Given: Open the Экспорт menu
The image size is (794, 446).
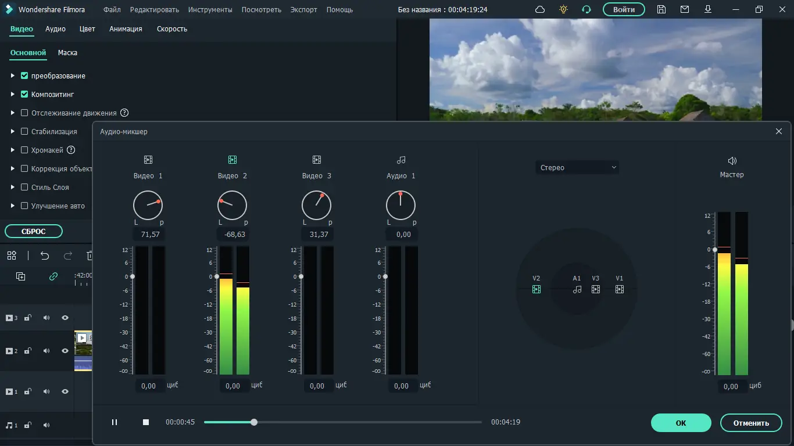Looking at the screenshot, I should [304, 9].
